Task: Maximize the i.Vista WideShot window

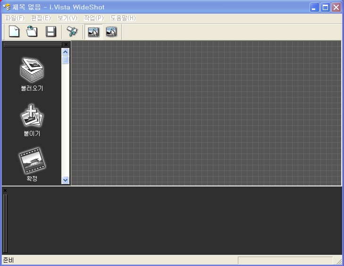Action: coord(325,8)
